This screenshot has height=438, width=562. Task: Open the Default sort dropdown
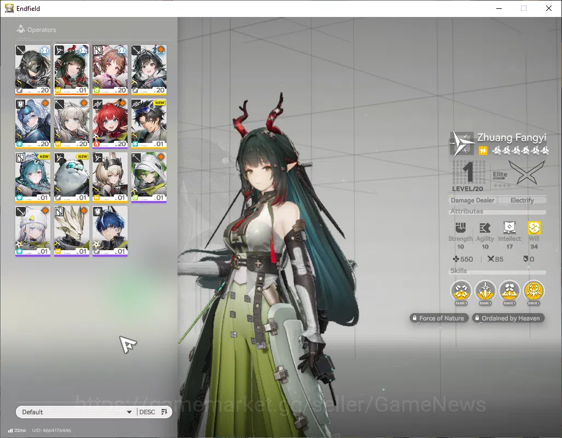point(76,412)
